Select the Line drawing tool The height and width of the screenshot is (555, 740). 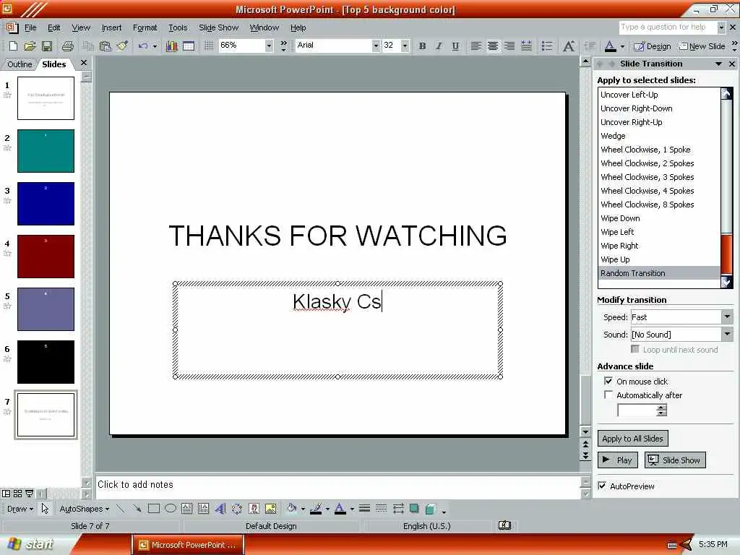point(121,508)
